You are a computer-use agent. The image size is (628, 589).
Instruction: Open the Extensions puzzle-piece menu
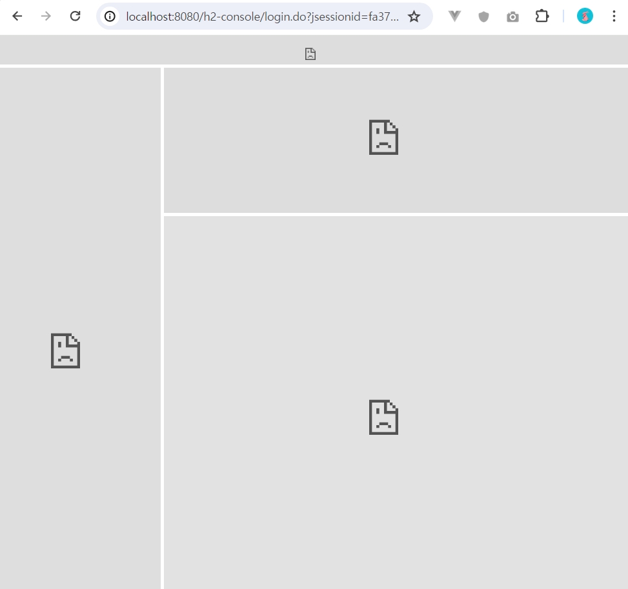tap(542, 16)
